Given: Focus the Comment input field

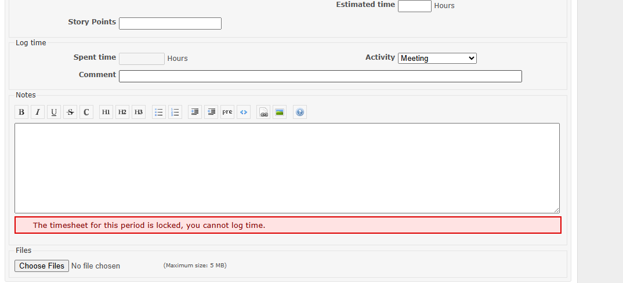Looking at the screenshot, I should (320, 76).
